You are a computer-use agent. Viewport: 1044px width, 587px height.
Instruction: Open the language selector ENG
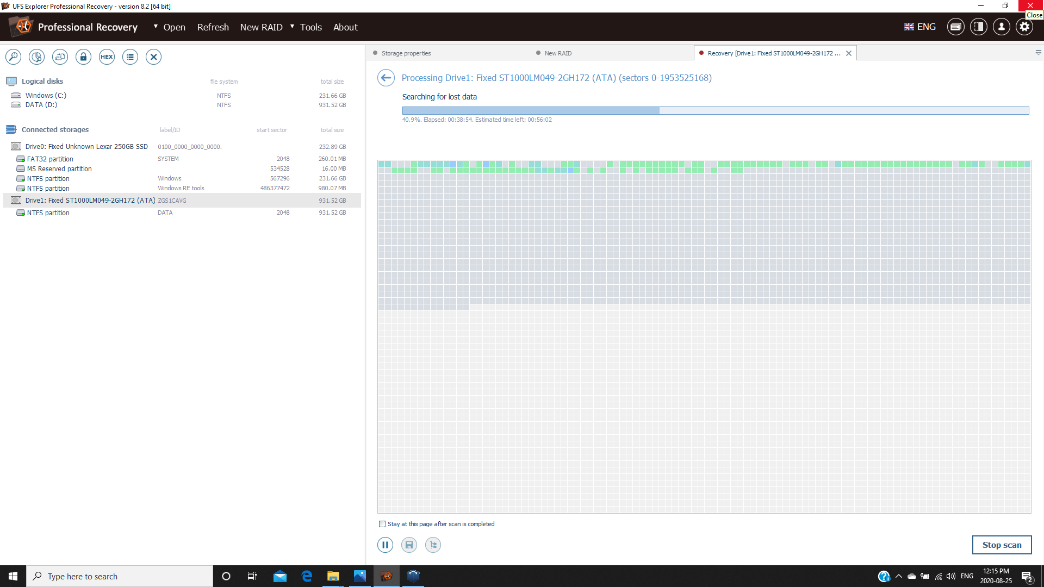coord(920,27)
